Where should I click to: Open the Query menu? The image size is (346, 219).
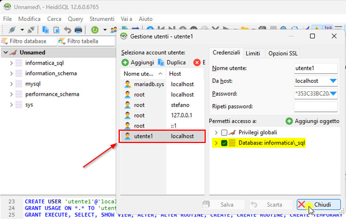76,19
